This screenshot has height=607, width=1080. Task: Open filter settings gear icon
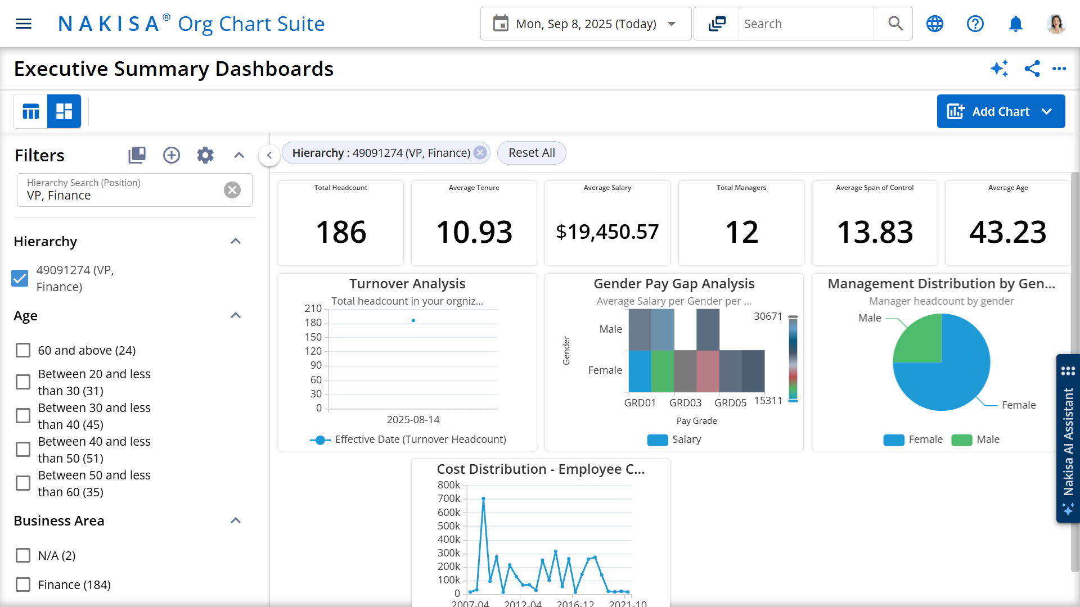205,155
